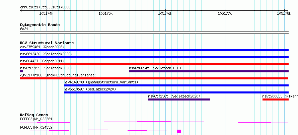
Task: Click the nsv4149708 gnomAD blue bar
Action: (176, 85)
